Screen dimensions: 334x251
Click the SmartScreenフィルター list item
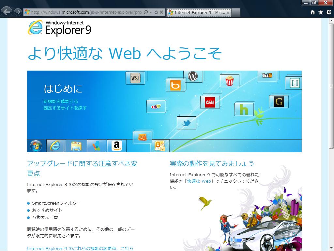point(56,203)
